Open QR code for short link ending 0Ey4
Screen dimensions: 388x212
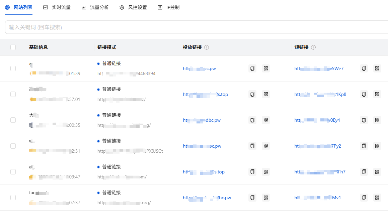click(377, 120)
